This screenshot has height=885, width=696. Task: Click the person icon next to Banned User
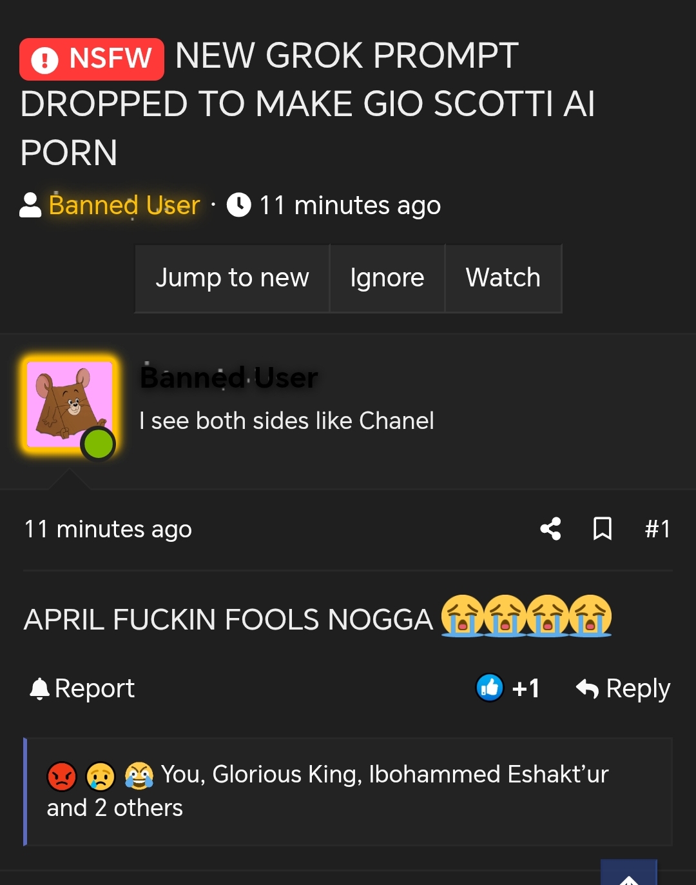pos(29,205)
